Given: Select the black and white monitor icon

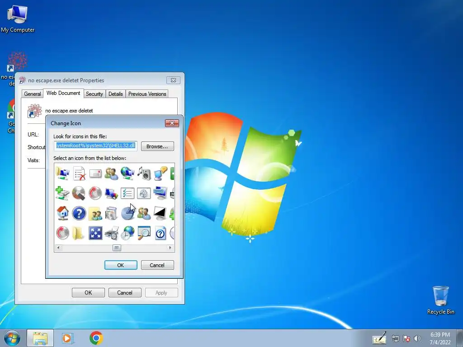Looking at the screenshot, I should [160, 213].
